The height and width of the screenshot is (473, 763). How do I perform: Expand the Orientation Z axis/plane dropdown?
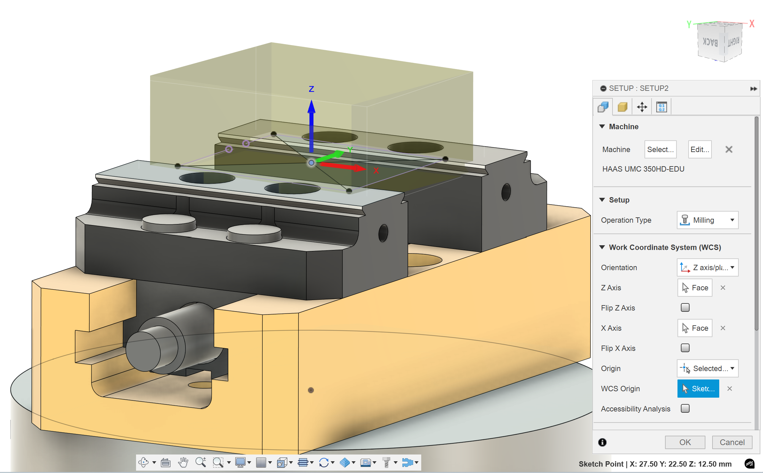707,267
